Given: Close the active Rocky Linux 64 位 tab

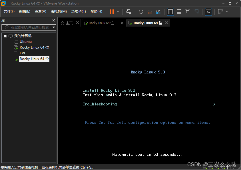Looking at the screenshot, I should 166,23.
